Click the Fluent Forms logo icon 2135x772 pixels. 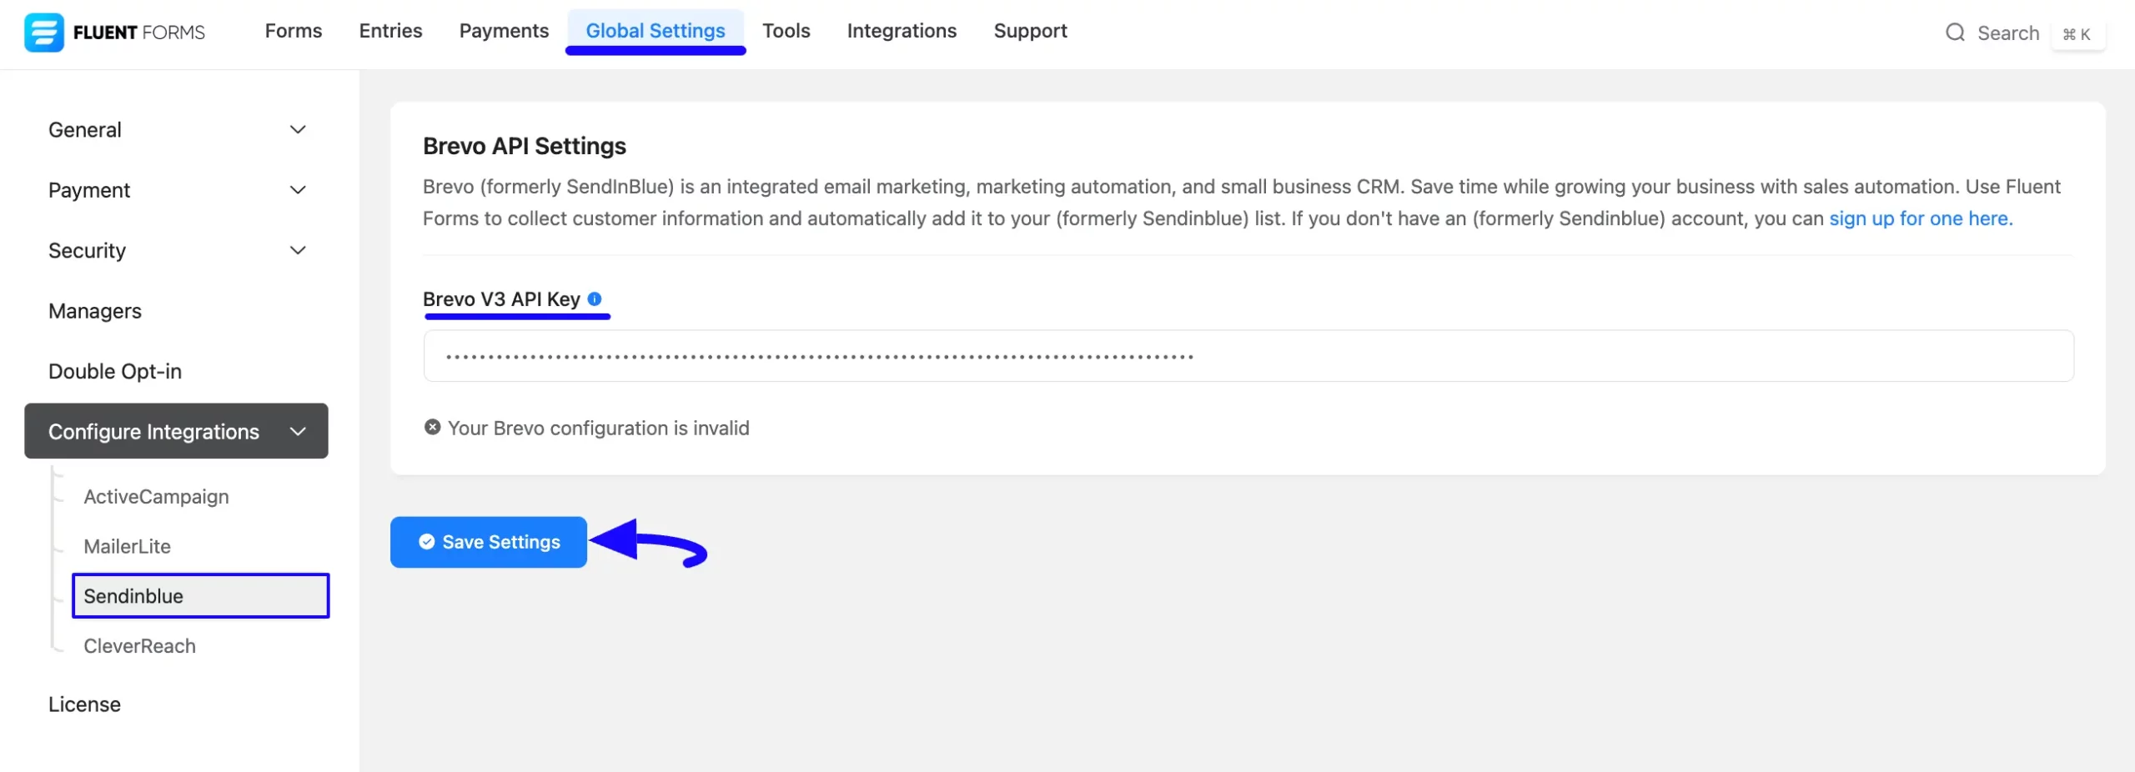tap(43, 33)
